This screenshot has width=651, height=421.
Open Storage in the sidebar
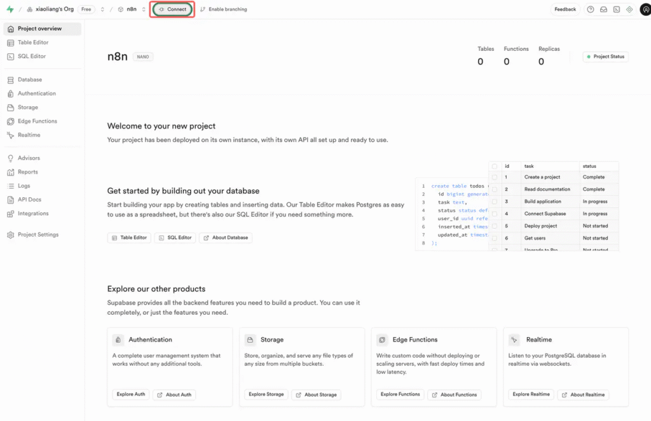click(x=27, y=107)
